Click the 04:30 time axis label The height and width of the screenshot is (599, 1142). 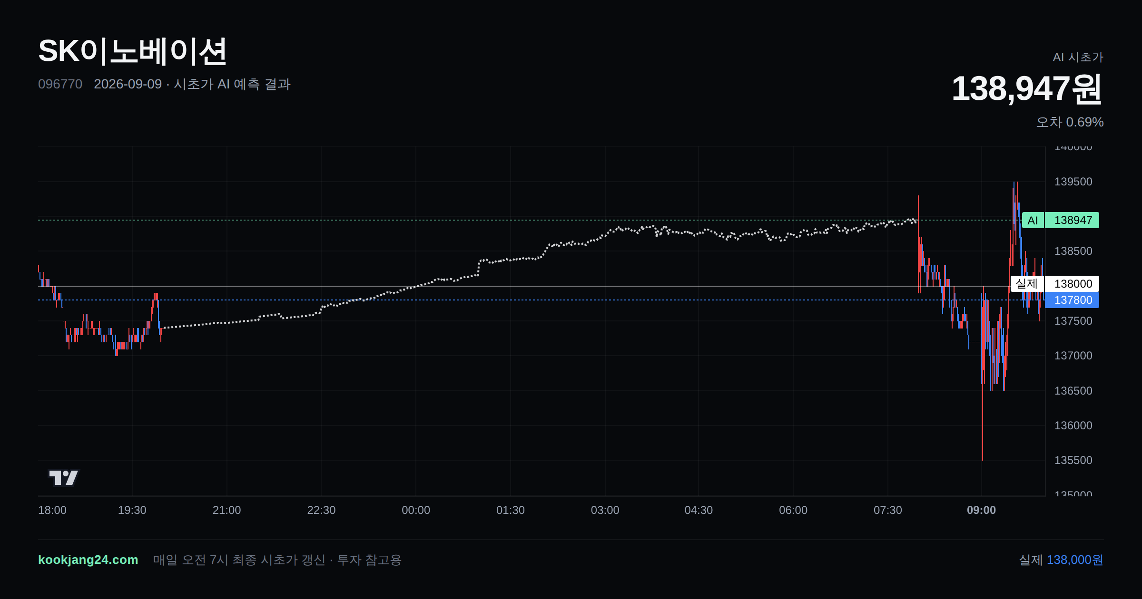tap(699, 510)
